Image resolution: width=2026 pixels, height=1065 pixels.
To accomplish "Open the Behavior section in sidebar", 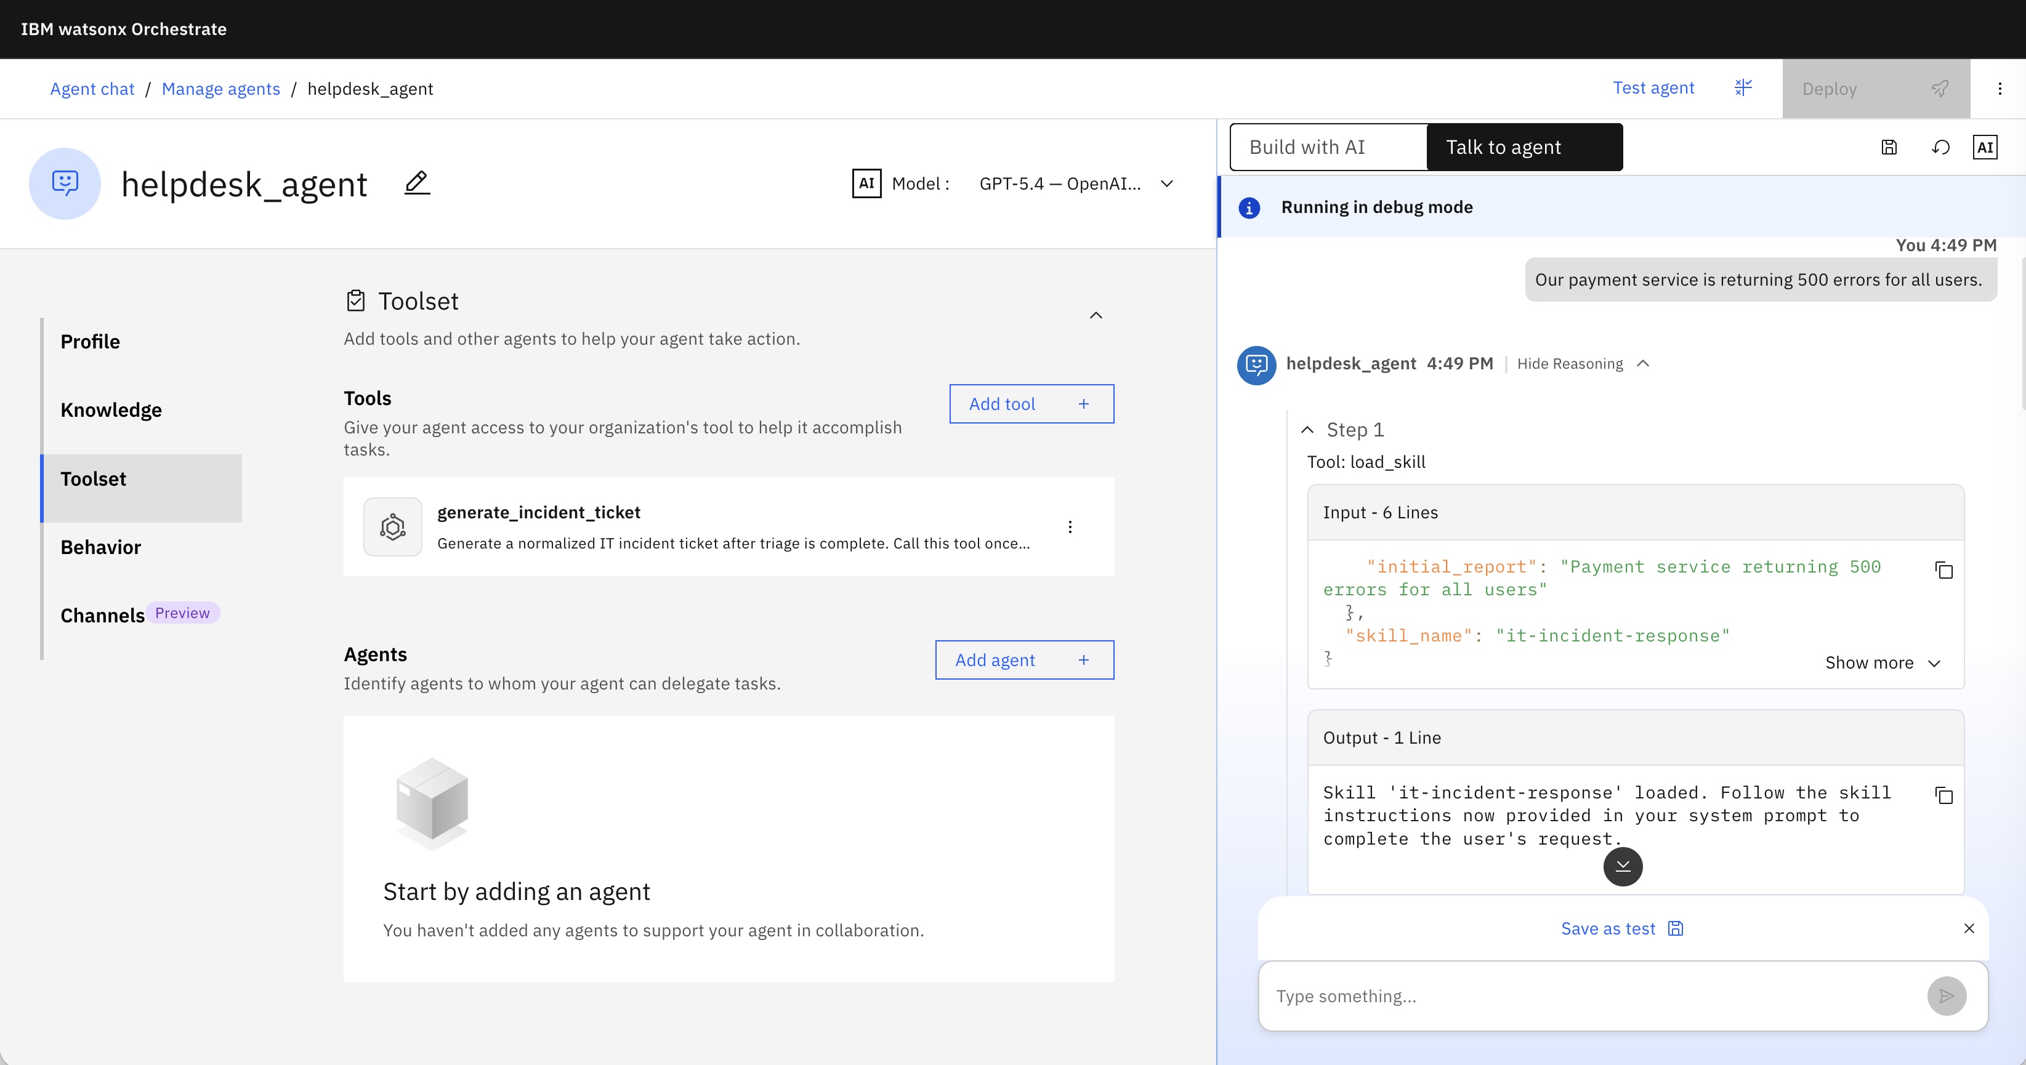I will [100, 547].
